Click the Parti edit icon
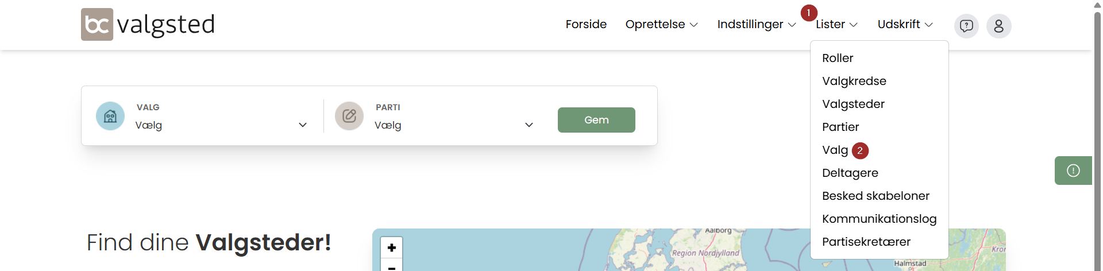 pyautogui.click(x=349, y=116)
